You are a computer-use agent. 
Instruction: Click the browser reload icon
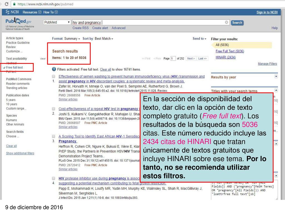click(7, 4)
